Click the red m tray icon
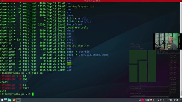182x102 pixels. (x=151, y=100)
